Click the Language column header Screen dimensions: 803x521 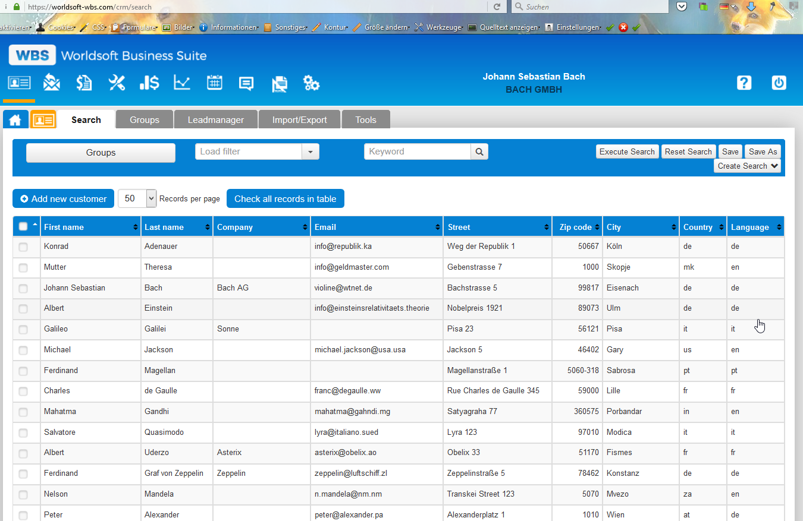click(755, 227)
